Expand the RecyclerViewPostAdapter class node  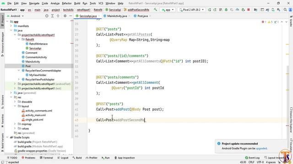pyautogui.click(x=19, y=79)
